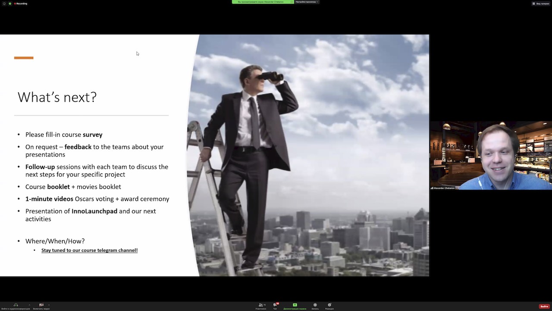Open the chat with unread badge
552x311 pixels.
(x=276, y=305)
